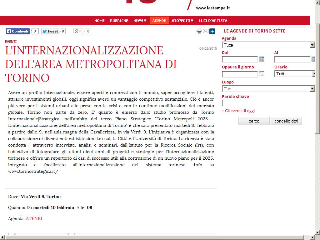Click the horizontal scrollbar thumb
The height and width of the screenshot is (240, 320).
[154, 237]
